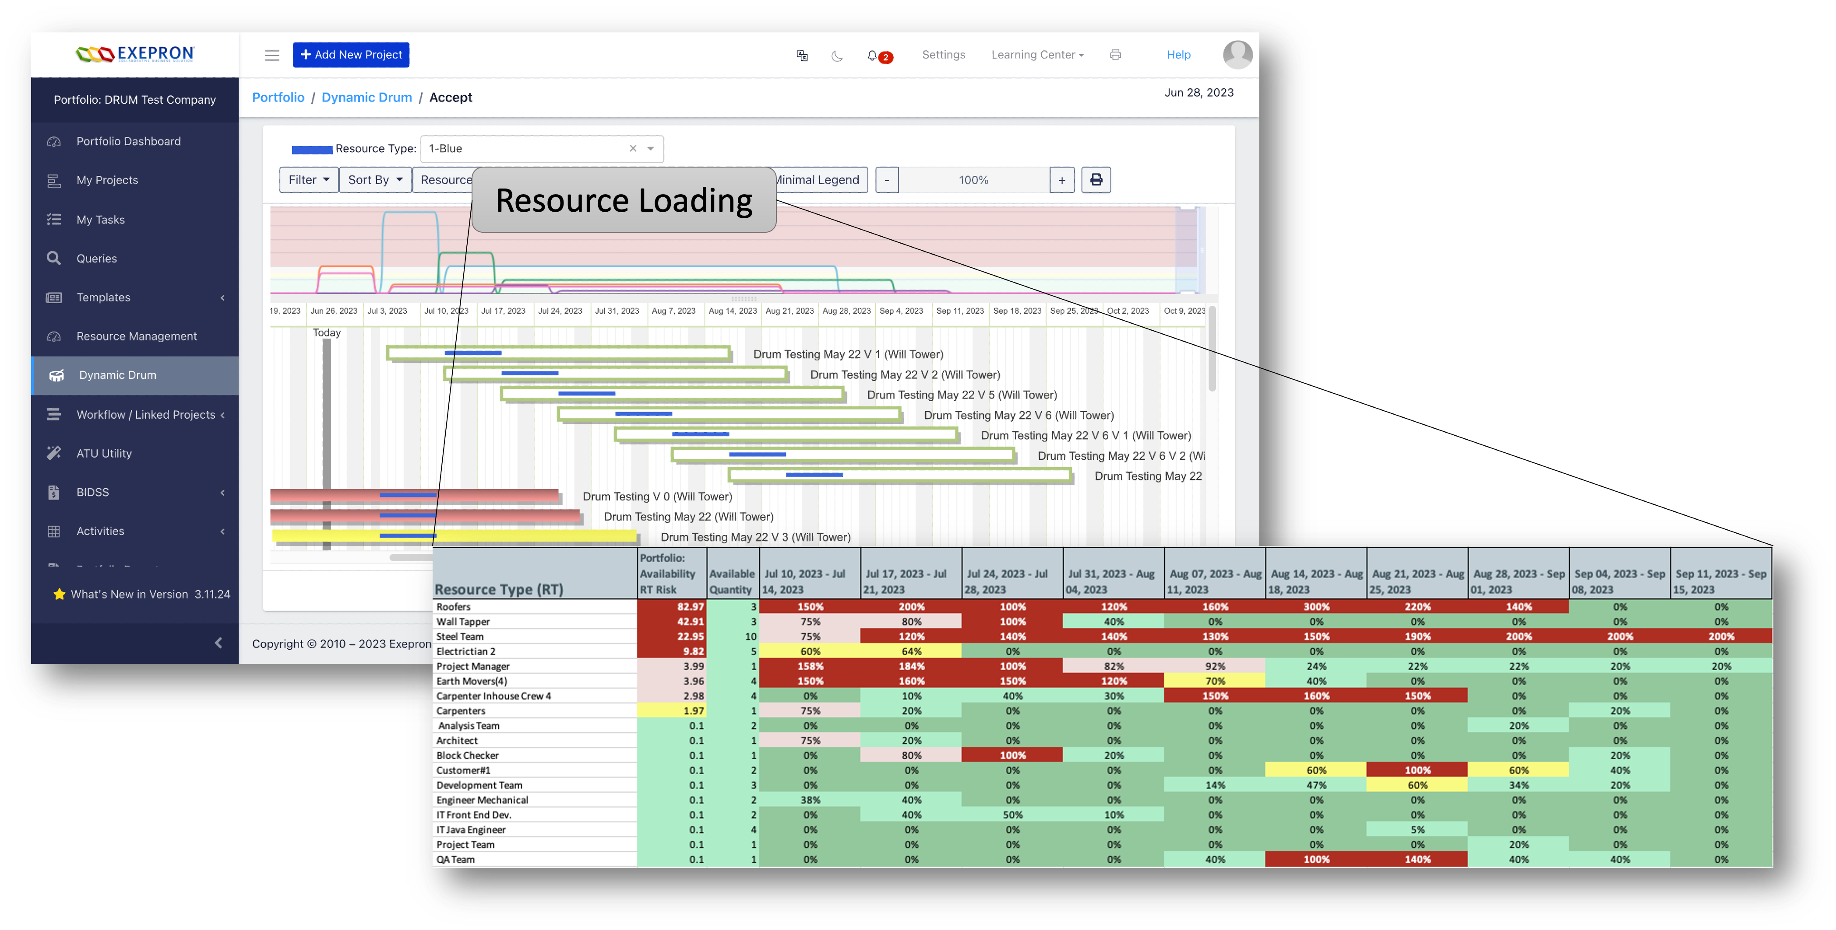The height and width of the screenshot is (930, 1836).
Task: Select Drum Testing May 22 V 1 bar
Action: pos(559,353)
